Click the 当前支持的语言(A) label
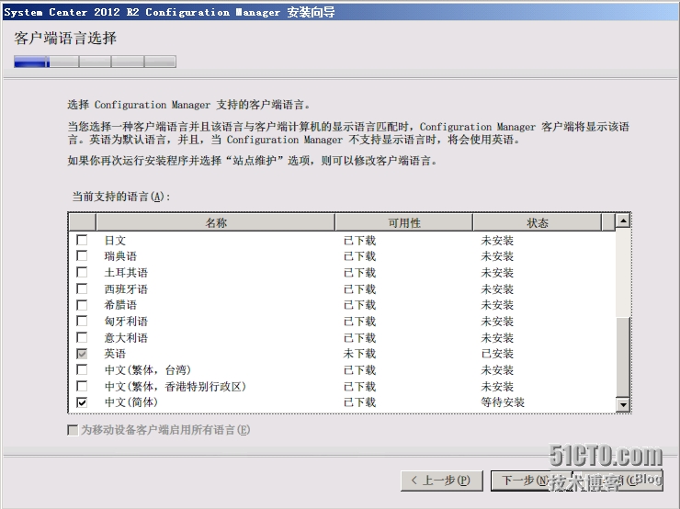This screenshot has height=509, width=680. pyautogui.click(x=121, y=197)
